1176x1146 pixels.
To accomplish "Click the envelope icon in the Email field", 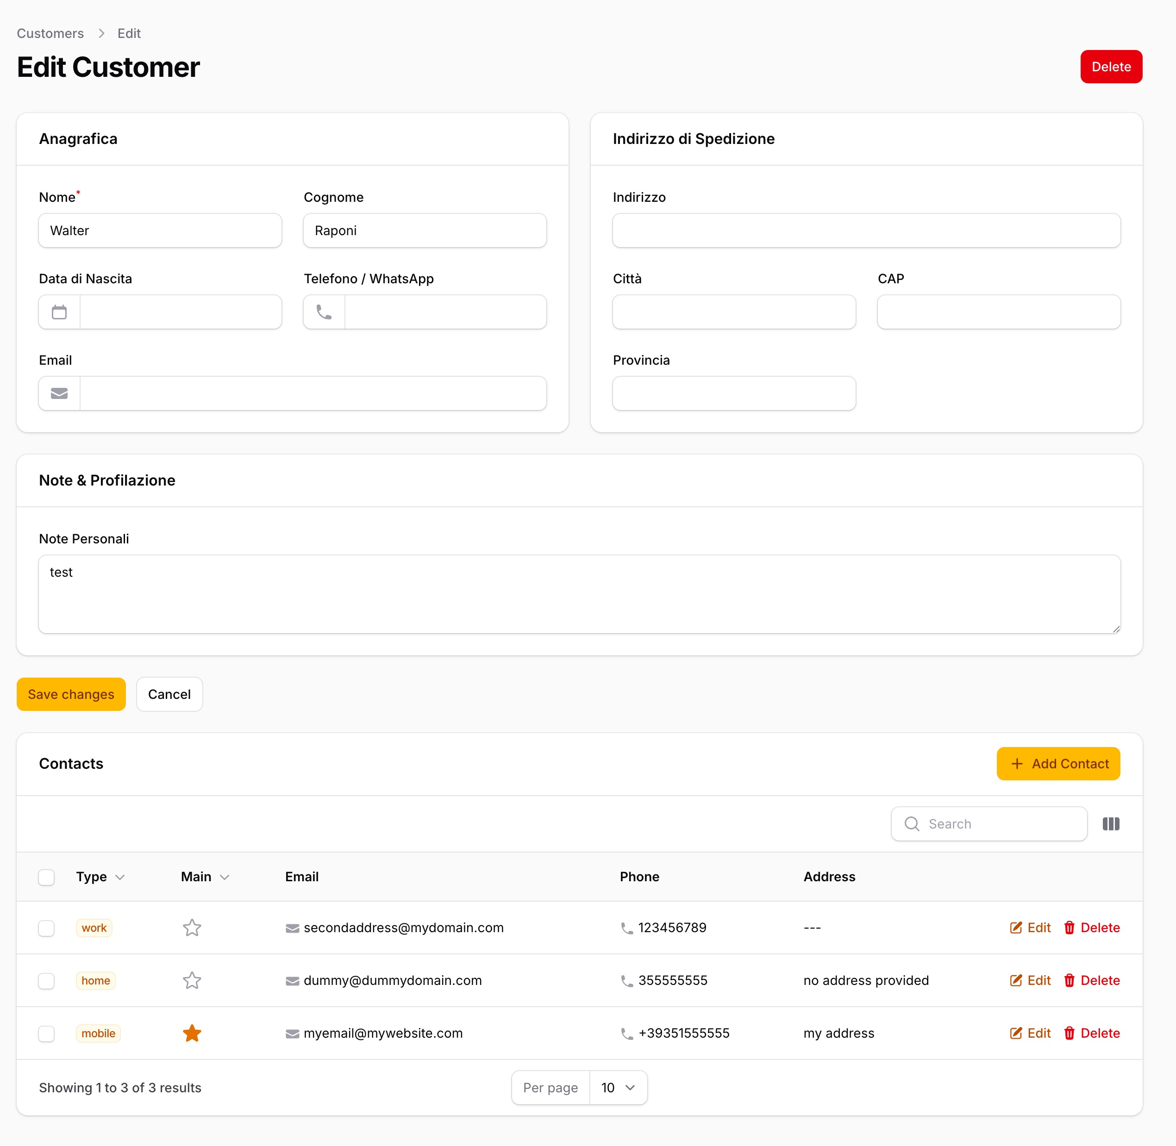I will click(59, 393).
